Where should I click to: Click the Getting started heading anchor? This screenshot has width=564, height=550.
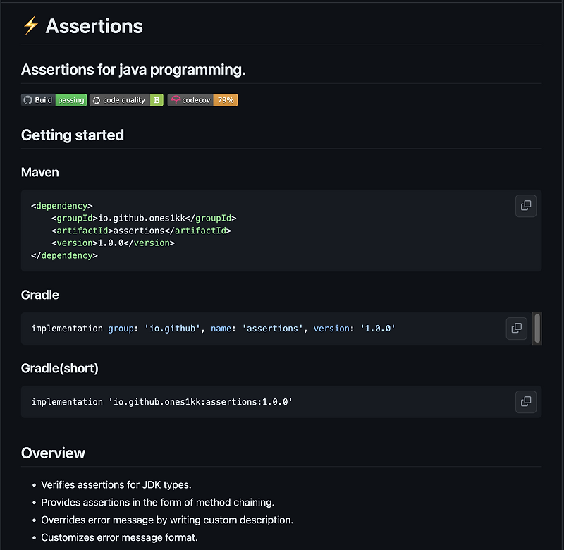73,135
